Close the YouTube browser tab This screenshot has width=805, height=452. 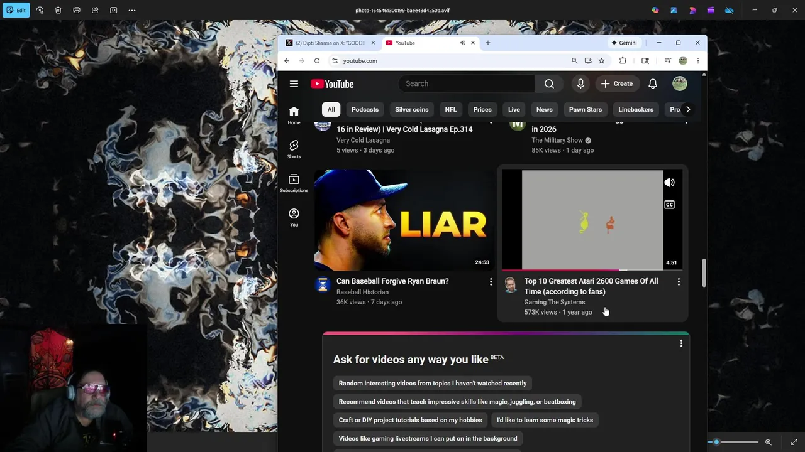pos(472,43)
